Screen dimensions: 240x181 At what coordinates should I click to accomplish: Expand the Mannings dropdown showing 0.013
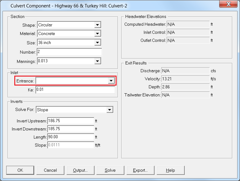[x=69, y=61]
